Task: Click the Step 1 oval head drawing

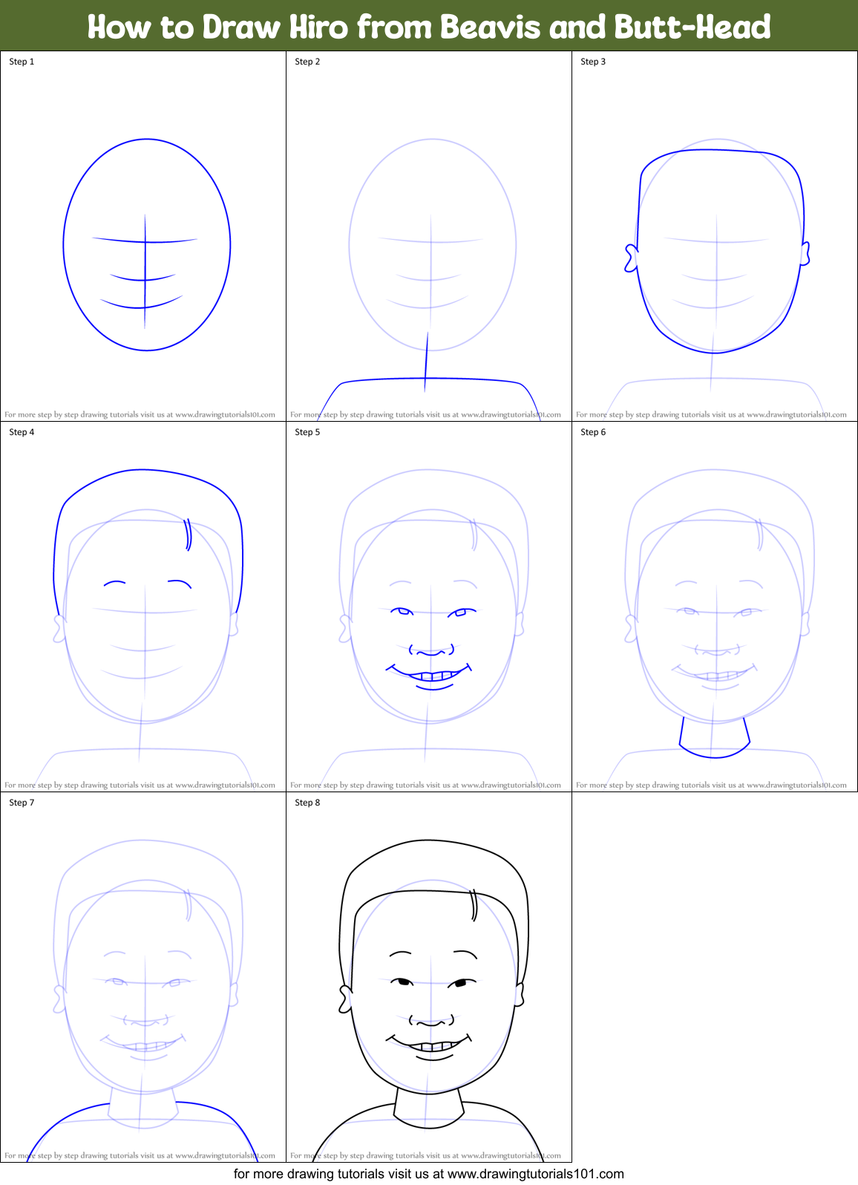Action: 147,244
